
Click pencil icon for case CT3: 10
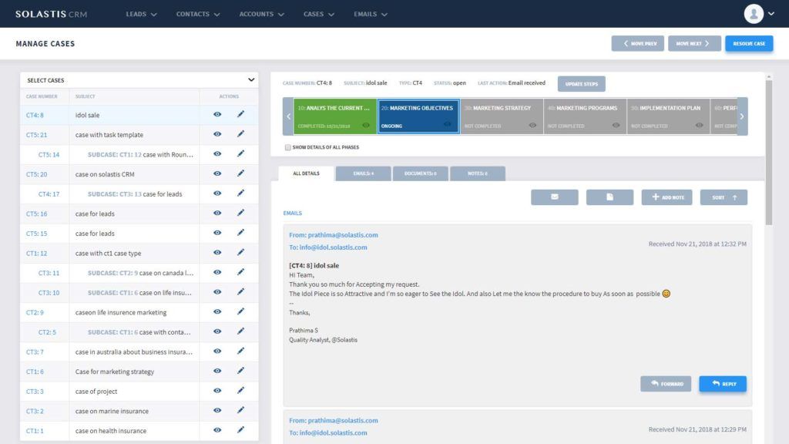(x=240, y=292)
